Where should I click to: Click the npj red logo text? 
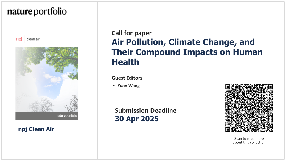[x=19, y=39]
